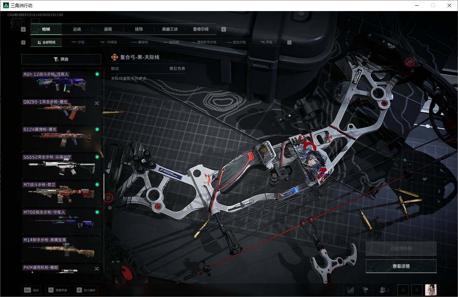This screenshot has height=297, width=458.
Task: Click green status dot on M7 row
Action: tap(97, 184)
